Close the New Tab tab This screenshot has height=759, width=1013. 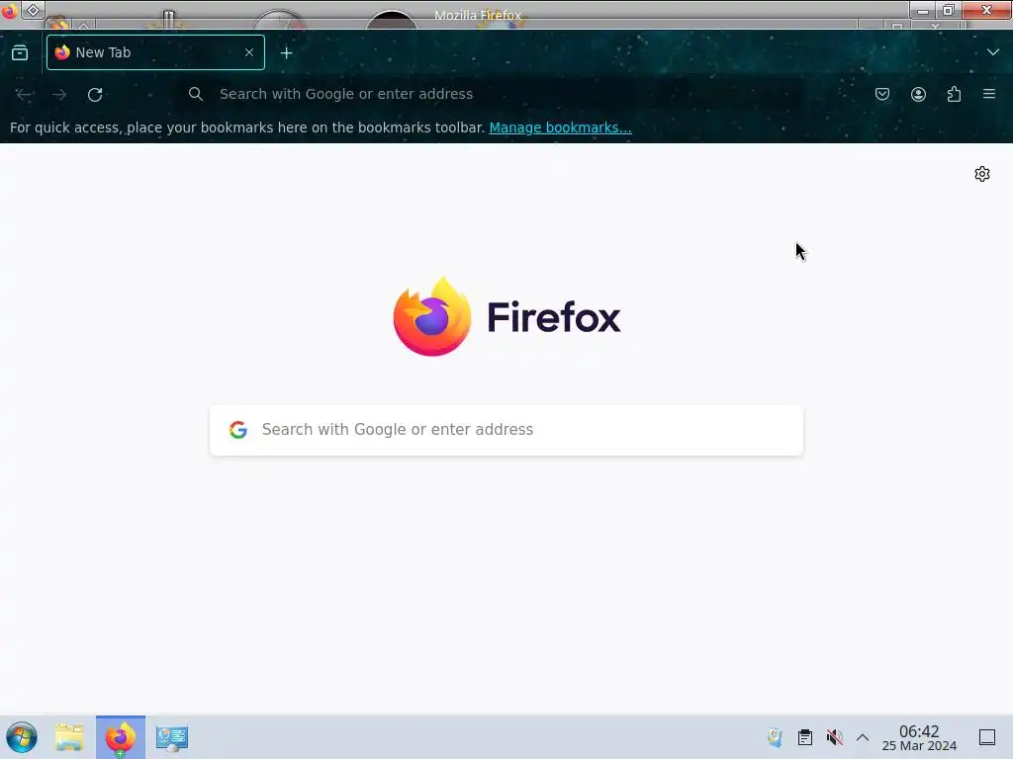[249, 52]
